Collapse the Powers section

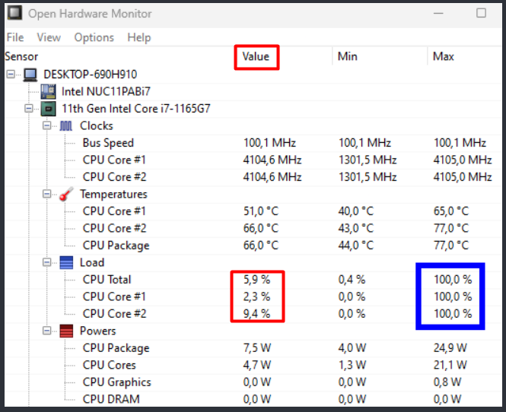[46, 331]
